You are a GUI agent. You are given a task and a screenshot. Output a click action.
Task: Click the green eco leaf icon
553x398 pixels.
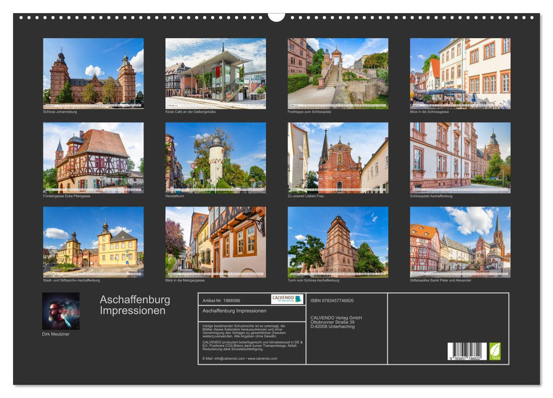click(x=495, y=351)
